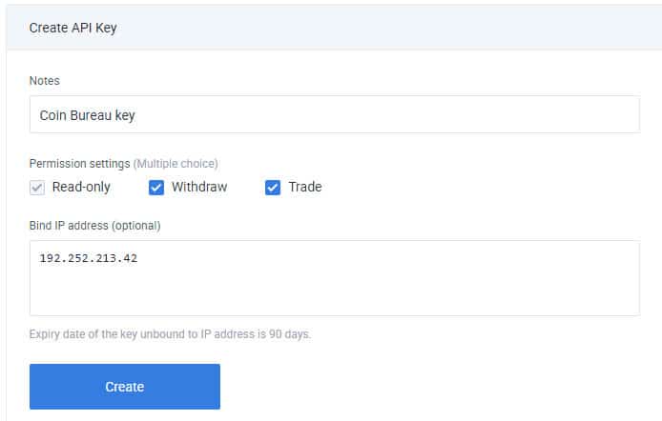Click the empty space below the IP in textarea
Screen dimensions: 662x421
coord(334,293)
